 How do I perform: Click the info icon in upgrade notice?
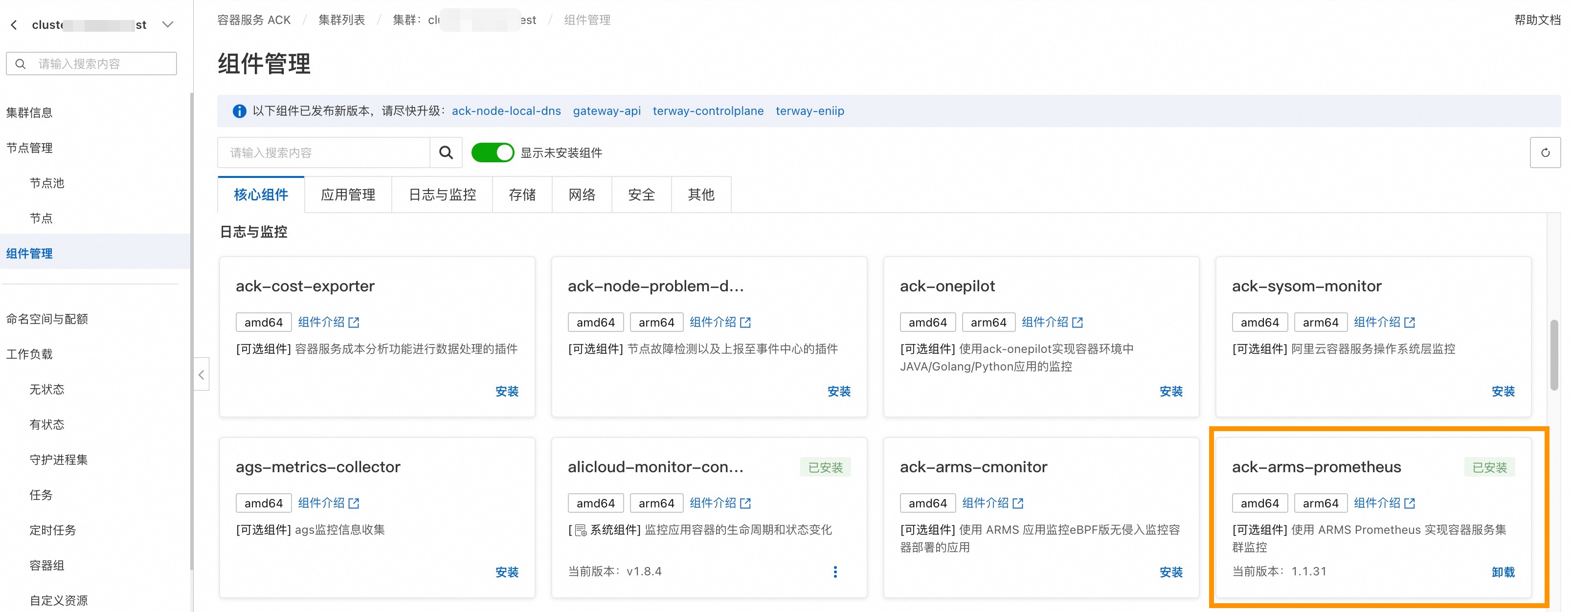point(239,111)
